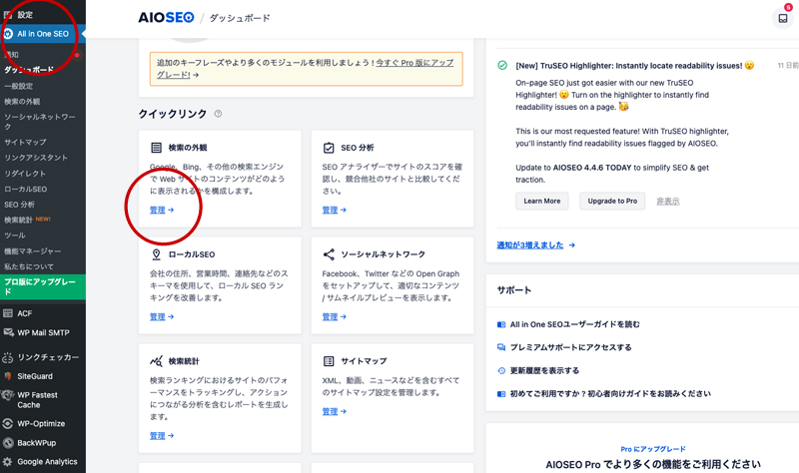Open ソーシャルネットワーク in the sidebar submenu
The width and height of the screenshot is (799, 473).
click(40, 122)
